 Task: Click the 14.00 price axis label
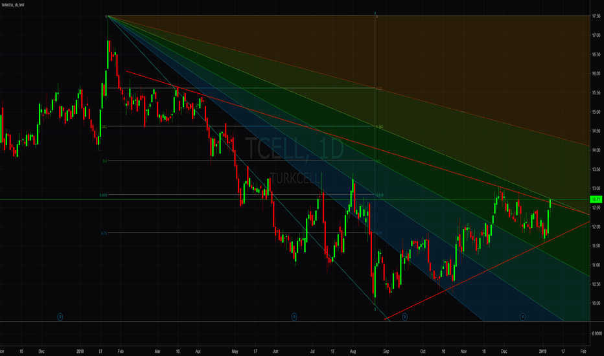click(x=596, y=150)
